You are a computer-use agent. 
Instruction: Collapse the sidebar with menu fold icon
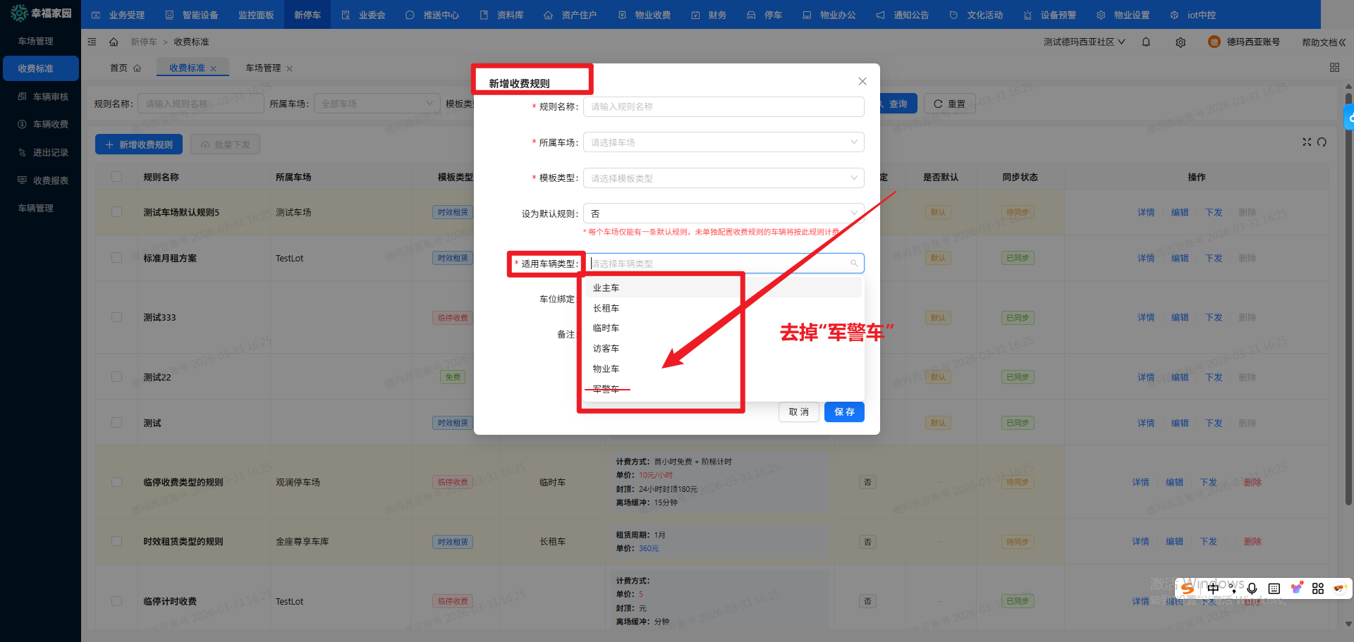92,42
